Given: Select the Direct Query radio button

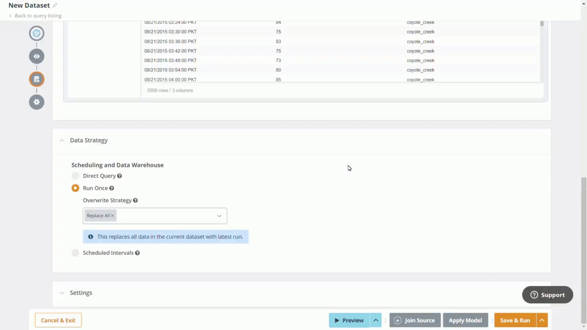Looking at the screenshot, I should click(x=75, y=176).
